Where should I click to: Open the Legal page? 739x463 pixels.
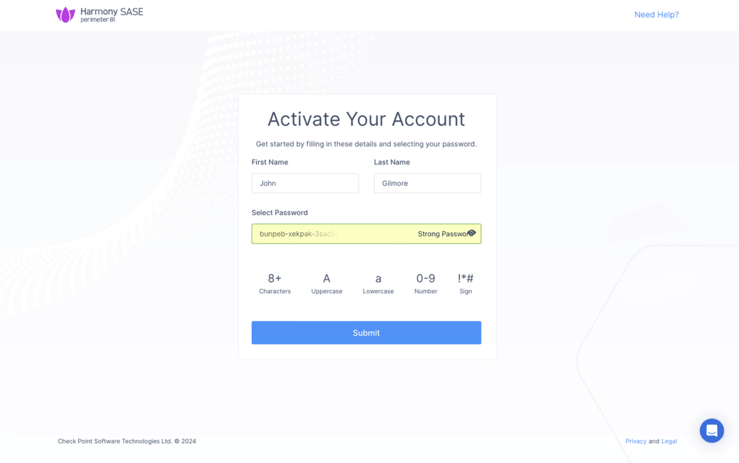[x=669, y=441]
